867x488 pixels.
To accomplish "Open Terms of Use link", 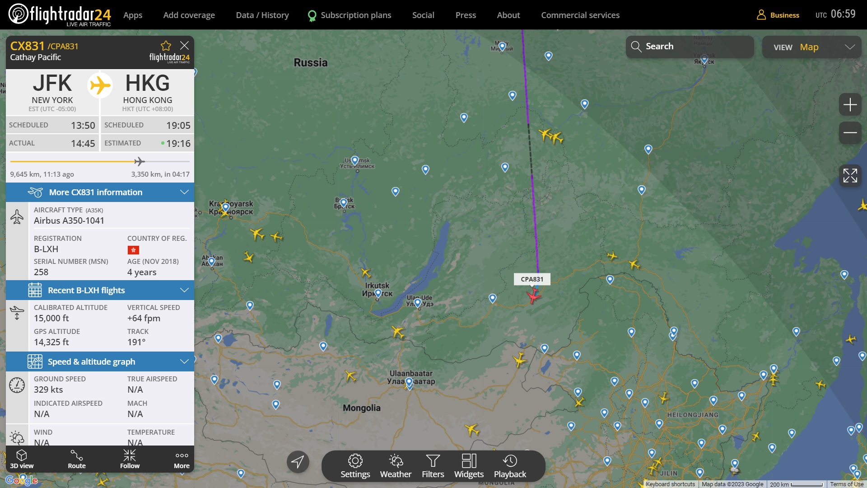I will point(847,484).
